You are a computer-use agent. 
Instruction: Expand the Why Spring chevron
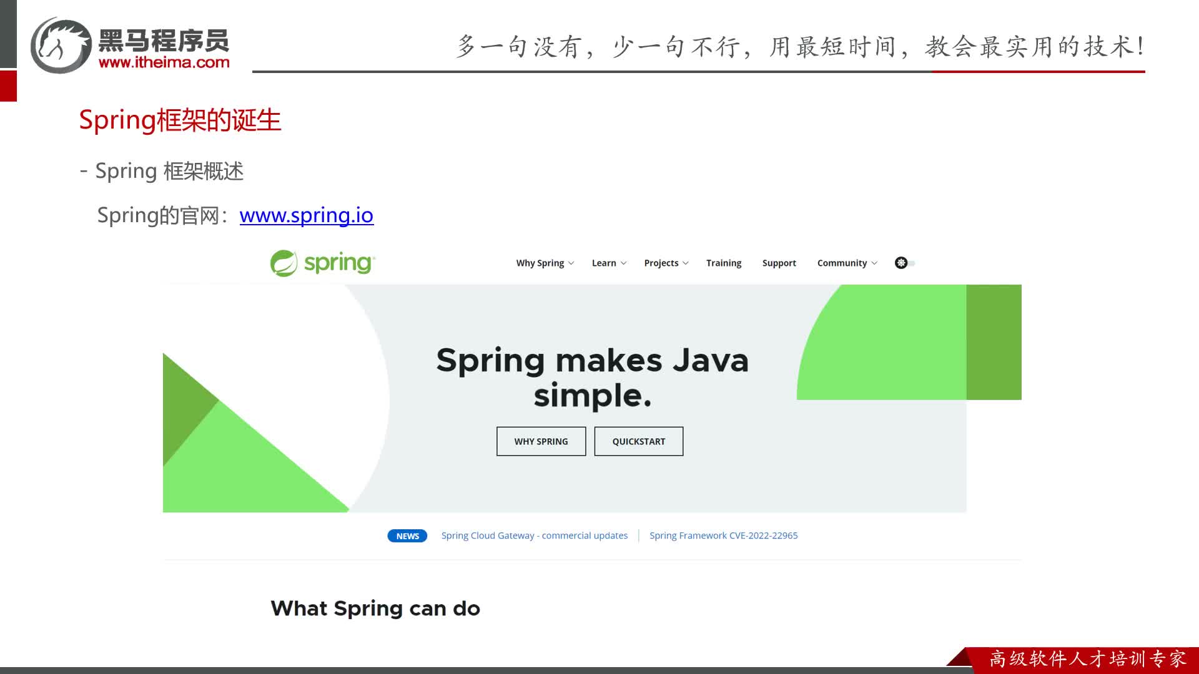click(571, 263)
